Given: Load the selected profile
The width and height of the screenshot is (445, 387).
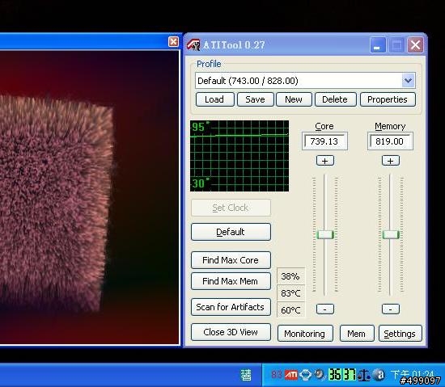Looking at the screenshot, I should click(215, 99).
